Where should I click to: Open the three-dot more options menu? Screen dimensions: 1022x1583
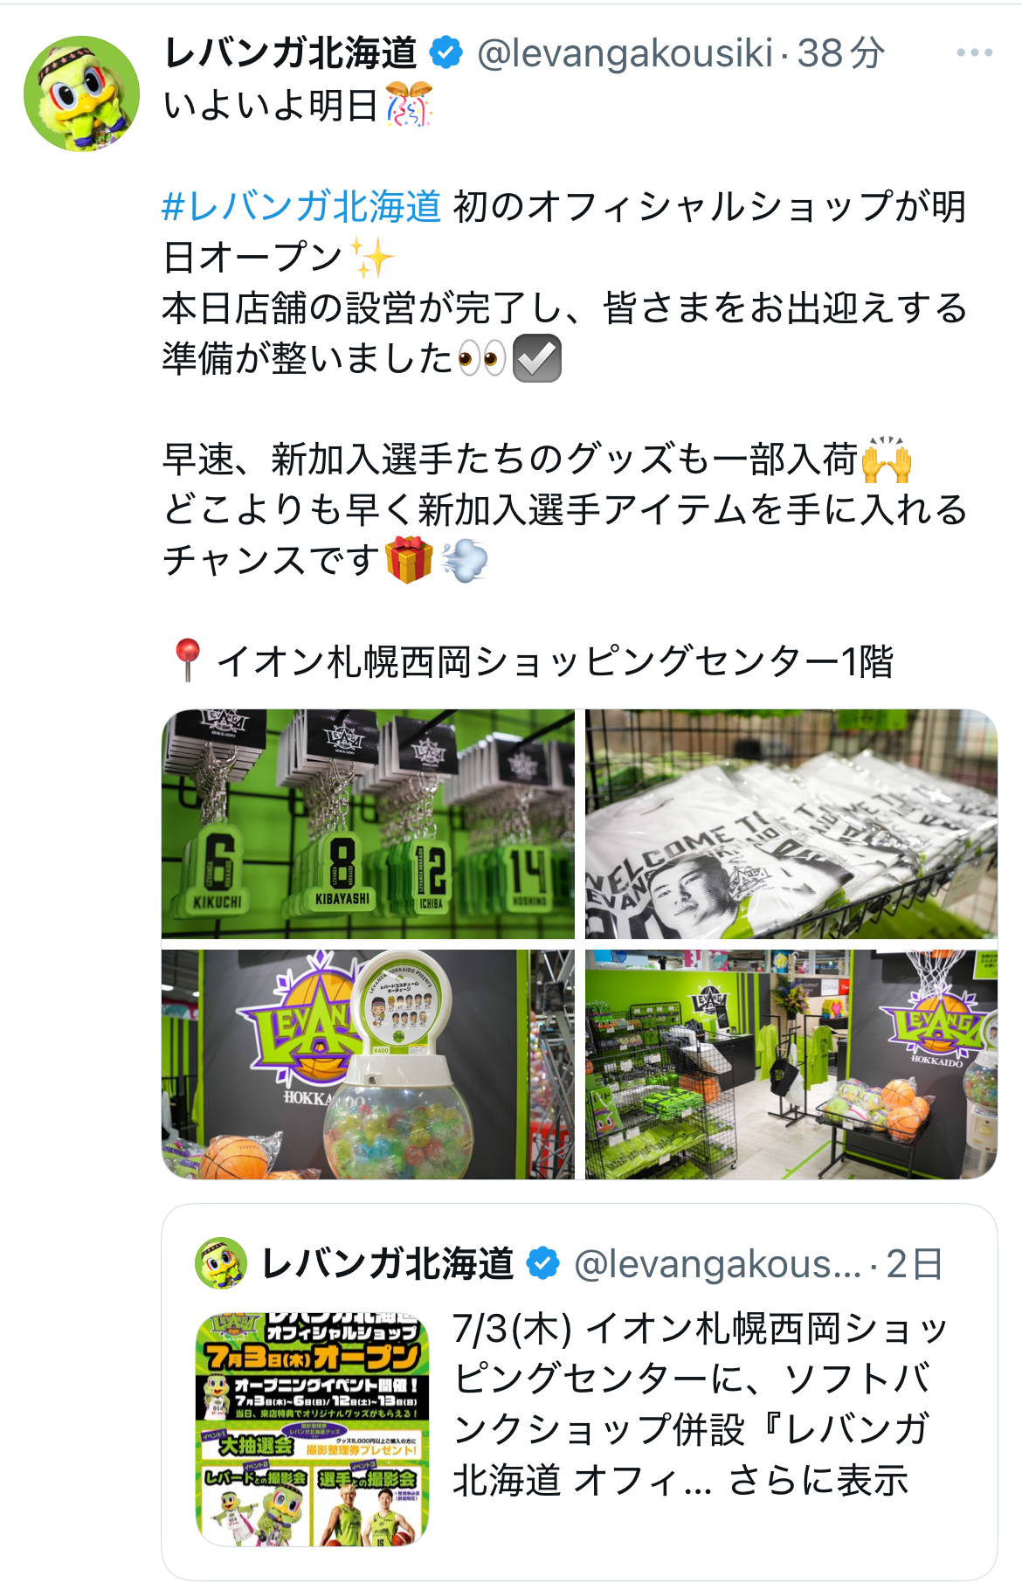974,53
